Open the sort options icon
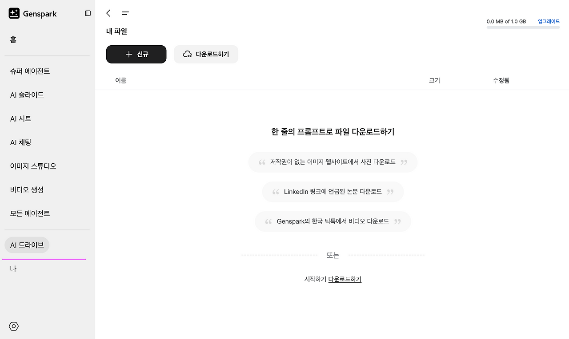 coord(125,13)
